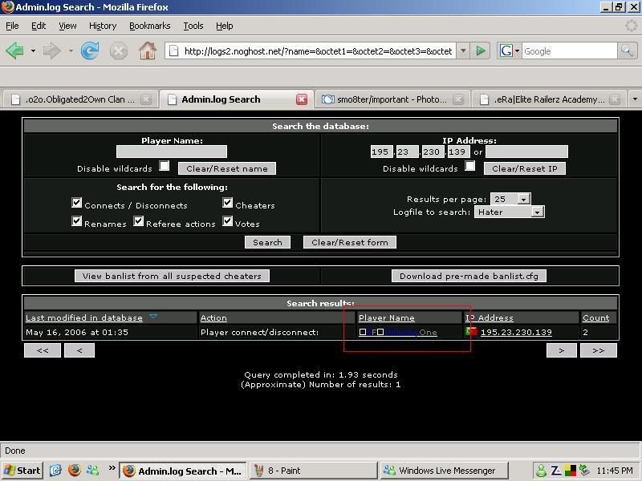Click Download pre-made banlist.cfg button
The image size is (642, 481).
(469, 276)
